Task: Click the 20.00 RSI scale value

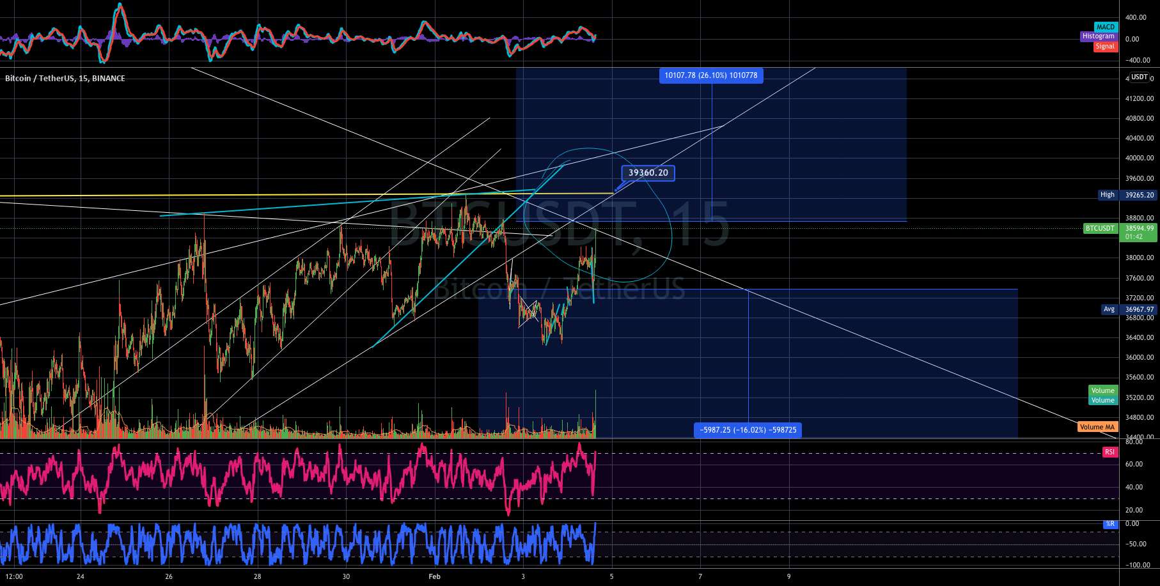Action: click(1134, 510)
